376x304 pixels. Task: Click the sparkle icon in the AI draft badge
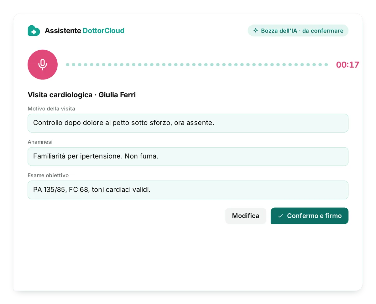coord(256,31)
